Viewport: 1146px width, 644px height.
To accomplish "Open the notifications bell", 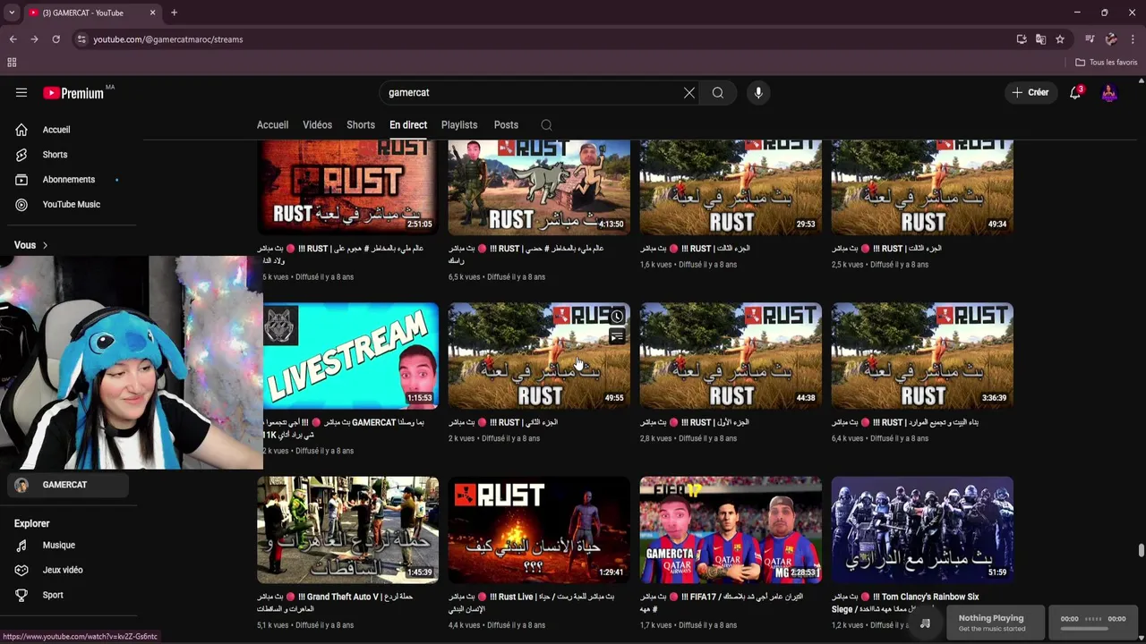I will [1075, 92].
